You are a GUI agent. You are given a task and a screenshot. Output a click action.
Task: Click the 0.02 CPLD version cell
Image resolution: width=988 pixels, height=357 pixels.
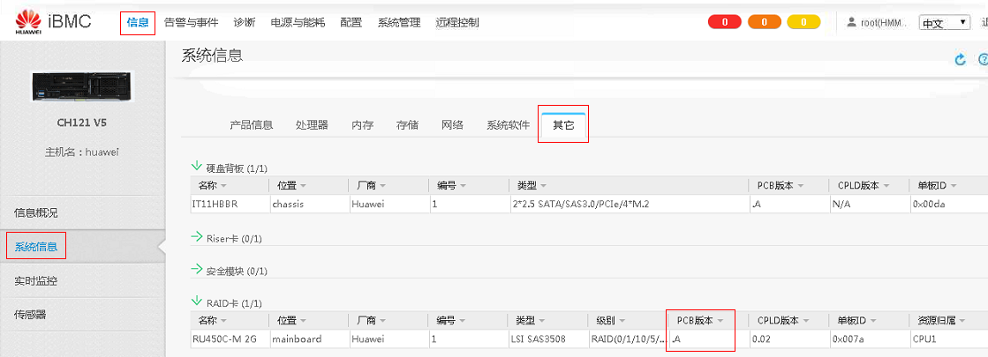[788, 338]
